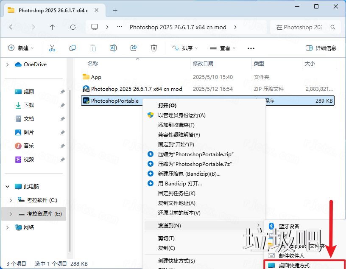Click the Rename icon on the toolbar

(113, 48)
